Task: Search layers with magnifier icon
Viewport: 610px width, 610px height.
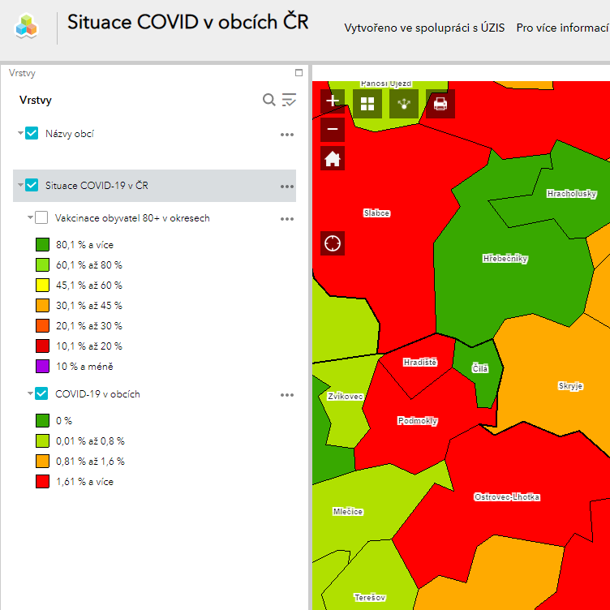Action: coord(269,100)
